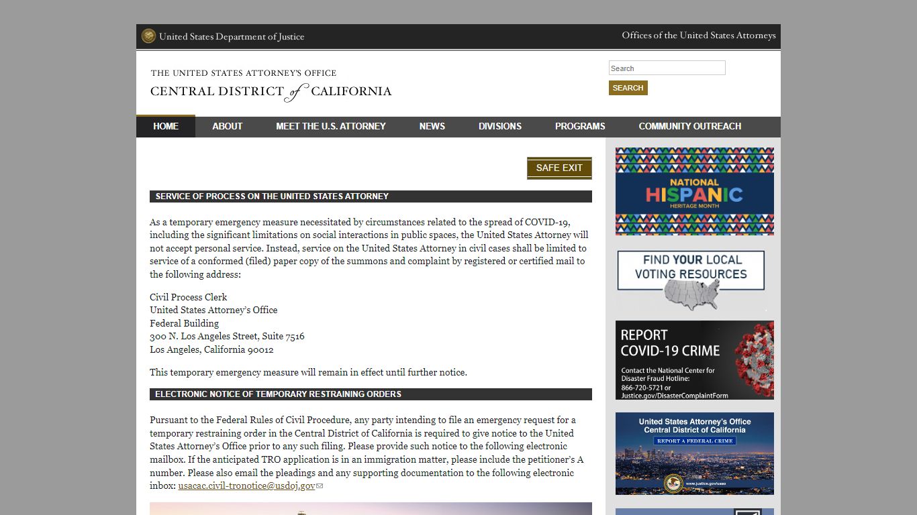Open National Hispanic Heritage Month banner
The image size is (917, 515).
[x=694, y=191]
